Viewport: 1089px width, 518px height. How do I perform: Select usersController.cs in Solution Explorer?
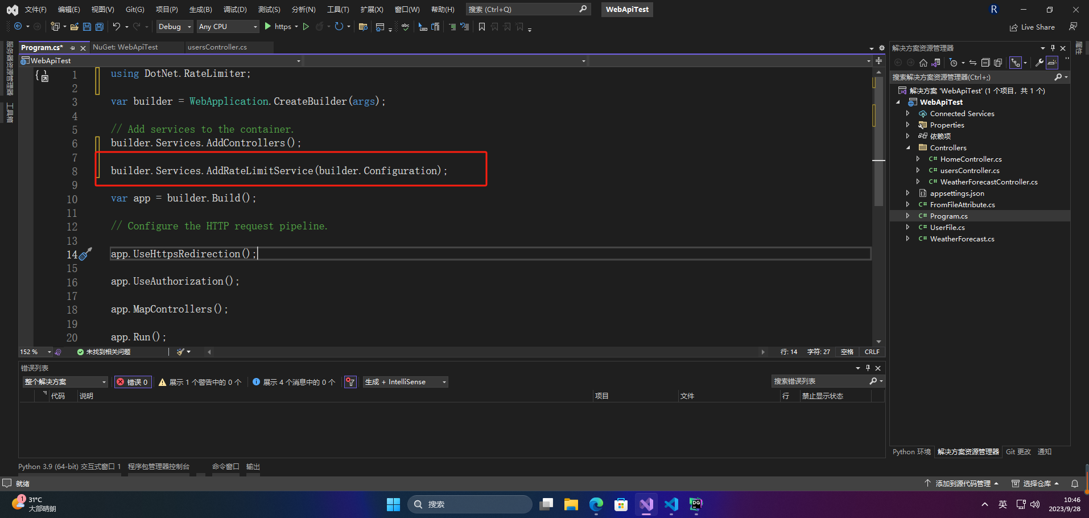[970, 170]
